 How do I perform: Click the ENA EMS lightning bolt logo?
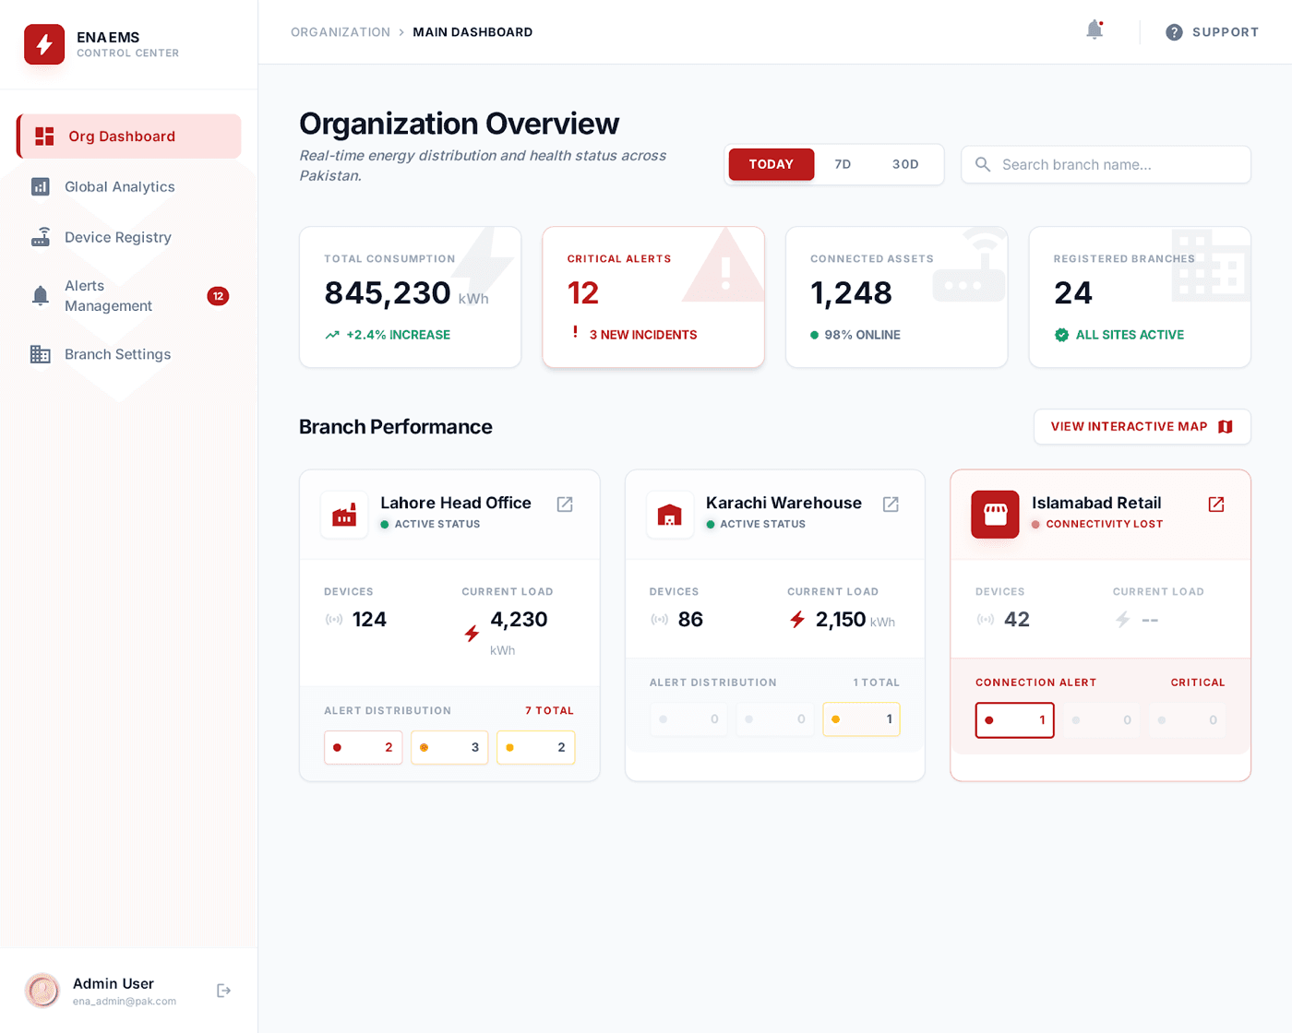(44, 44)
